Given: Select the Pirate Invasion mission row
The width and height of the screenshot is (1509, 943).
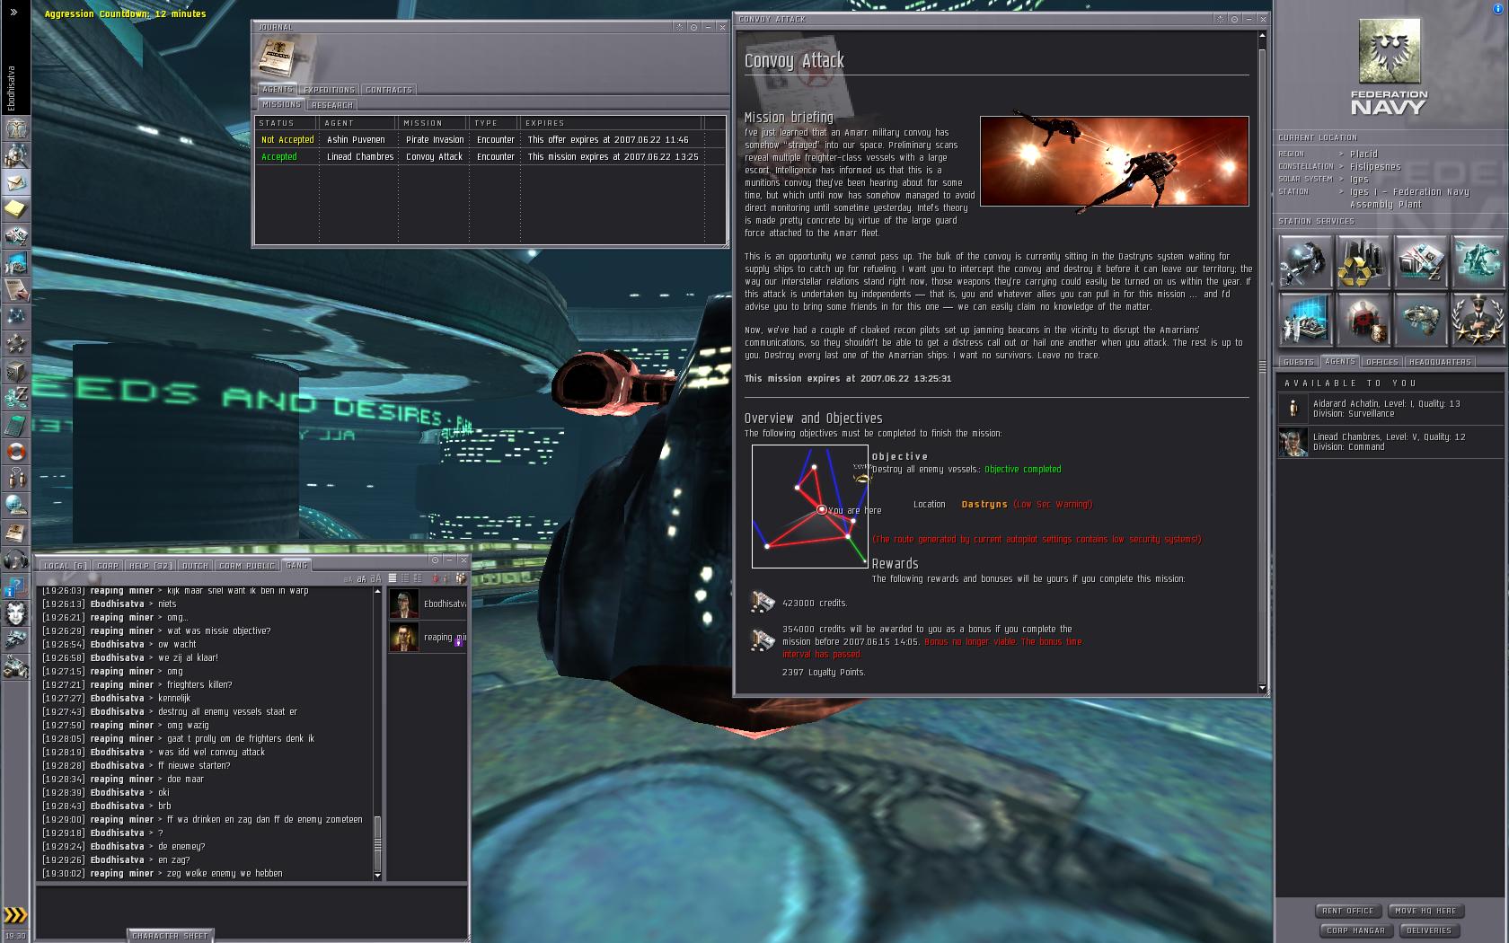Looking at the screenshot, I should point(490,140).
